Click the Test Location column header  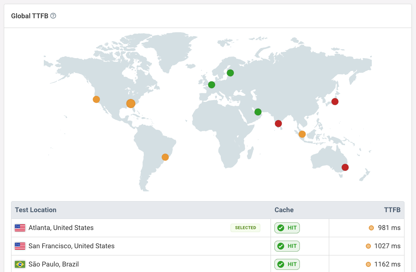point(36,210)
